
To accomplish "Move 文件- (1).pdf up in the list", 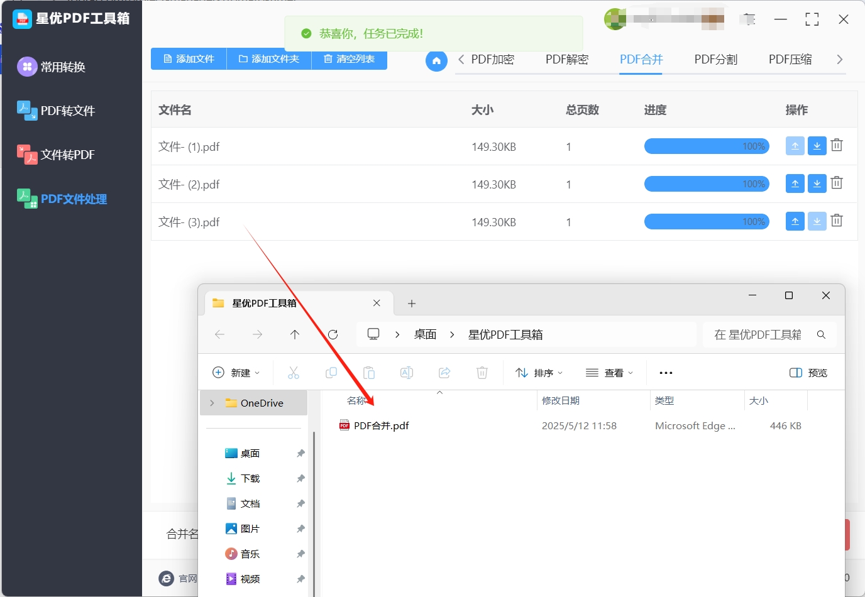I will click(795, 146).
